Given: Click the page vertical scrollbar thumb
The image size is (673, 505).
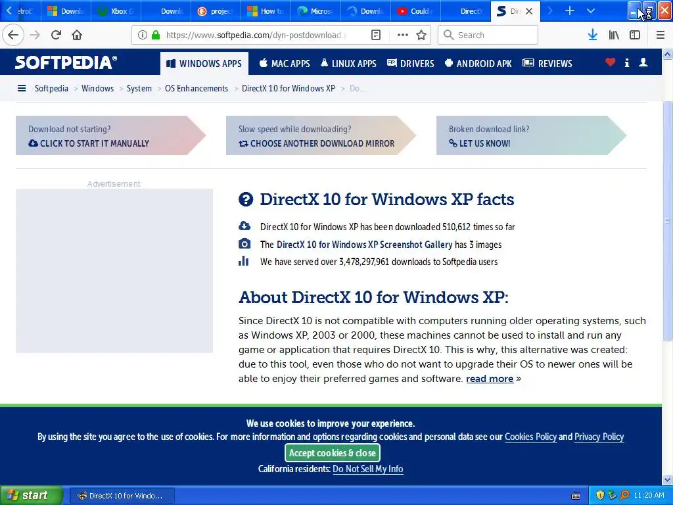Looking at the screenshot, I should [x=668, y=221].
